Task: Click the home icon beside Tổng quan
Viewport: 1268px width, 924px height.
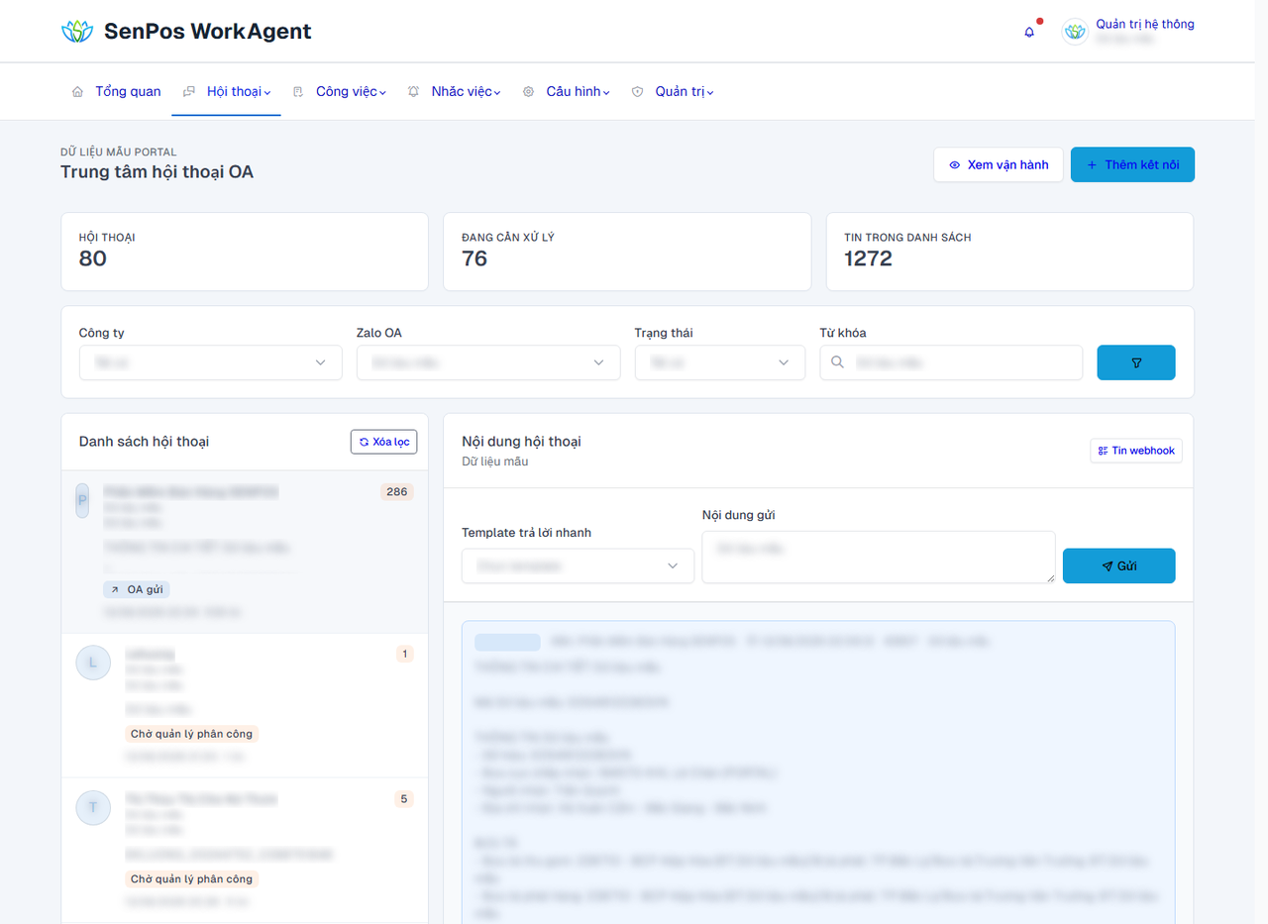Action: [77, 91]
